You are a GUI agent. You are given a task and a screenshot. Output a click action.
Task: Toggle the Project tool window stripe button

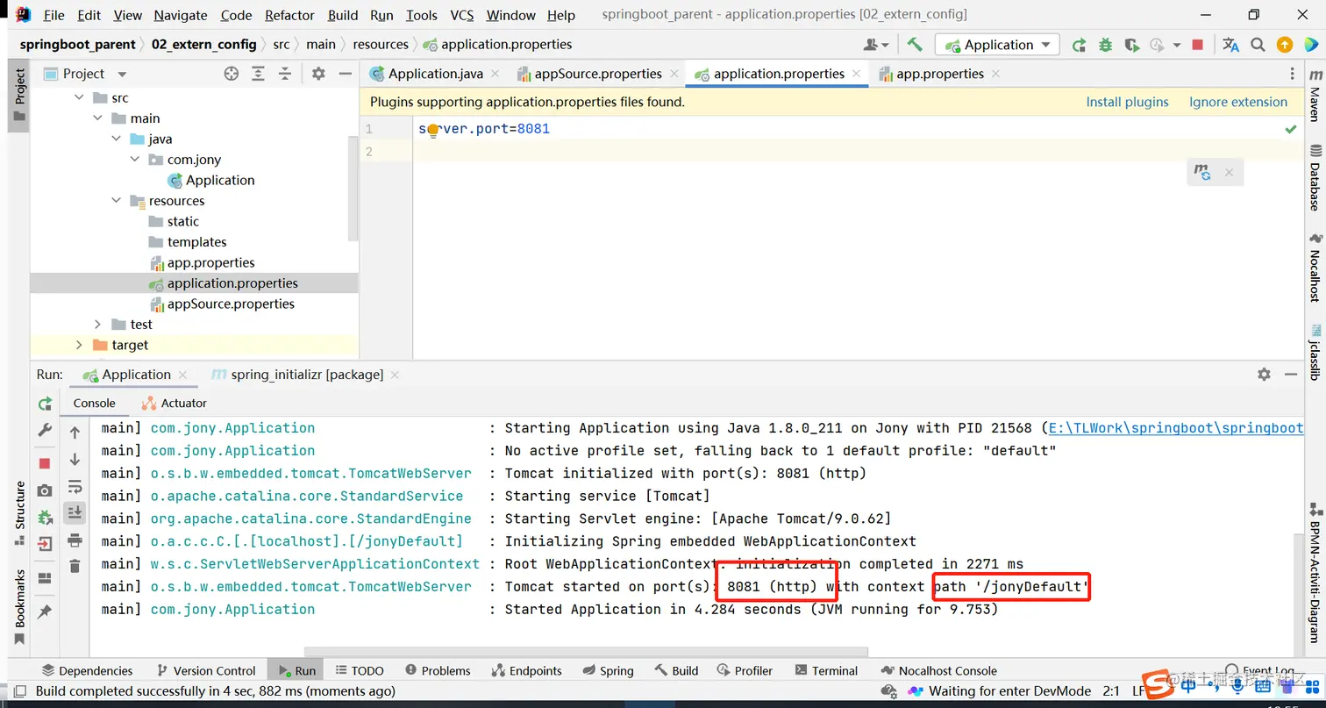[x=19, y=95]
